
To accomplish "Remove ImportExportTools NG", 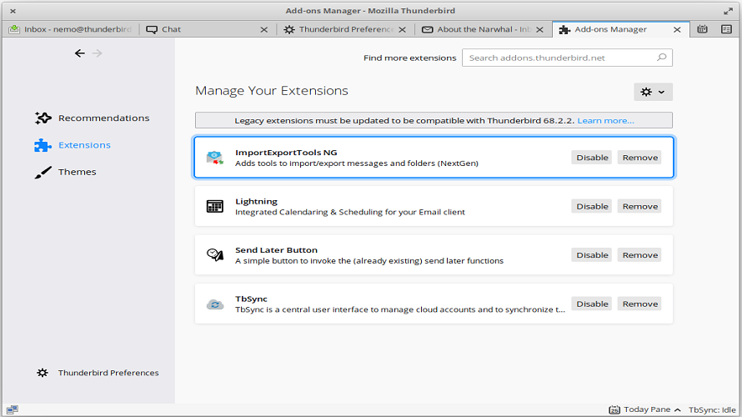I will click(x=639, y=158).
